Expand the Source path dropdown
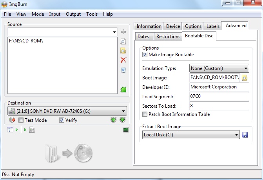263x180 pixels. tap(114, 32)
